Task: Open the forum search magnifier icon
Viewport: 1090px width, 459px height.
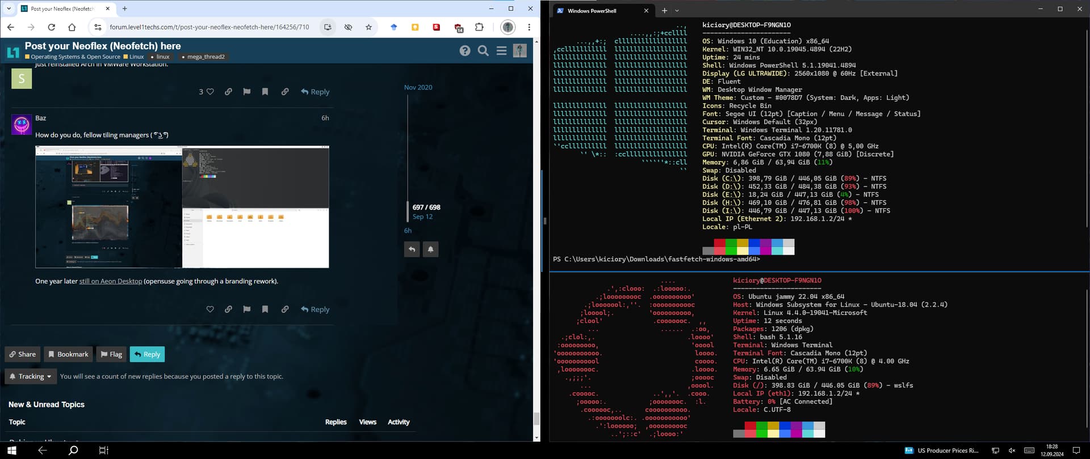Action: [483, 51]
